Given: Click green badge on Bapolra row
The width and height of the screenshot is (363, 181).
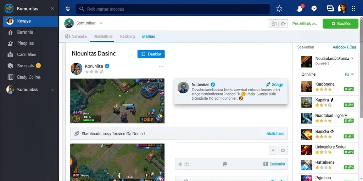Looking at the screenshot, I should point(349,136).
